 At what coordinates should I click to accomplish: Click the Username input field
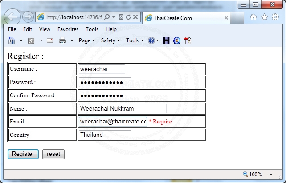[x=102, y=69]
